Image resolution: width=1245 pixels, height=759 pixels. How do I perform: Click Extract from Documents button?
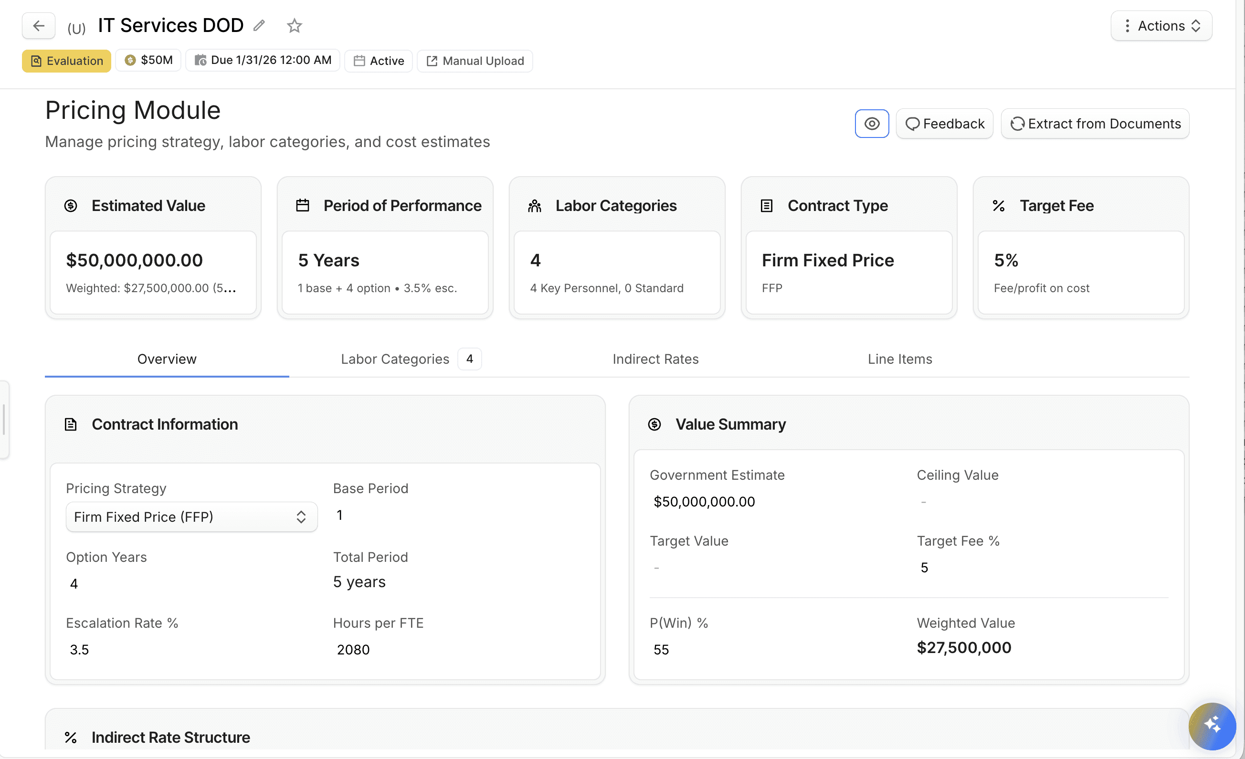click(1095, 124)
